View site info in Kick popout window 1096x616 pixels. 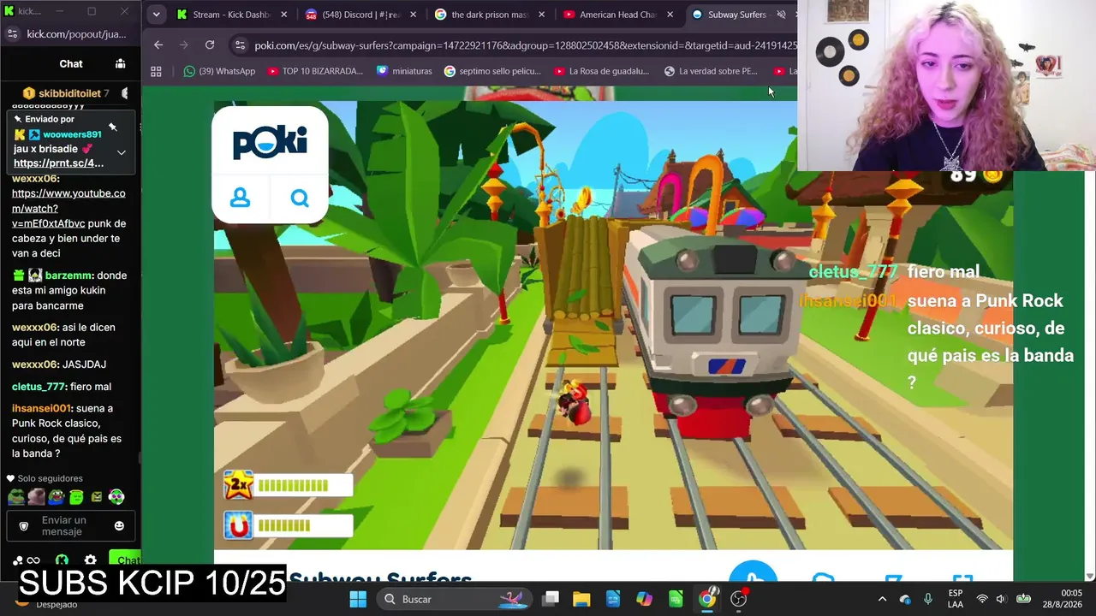pos(12,33)
